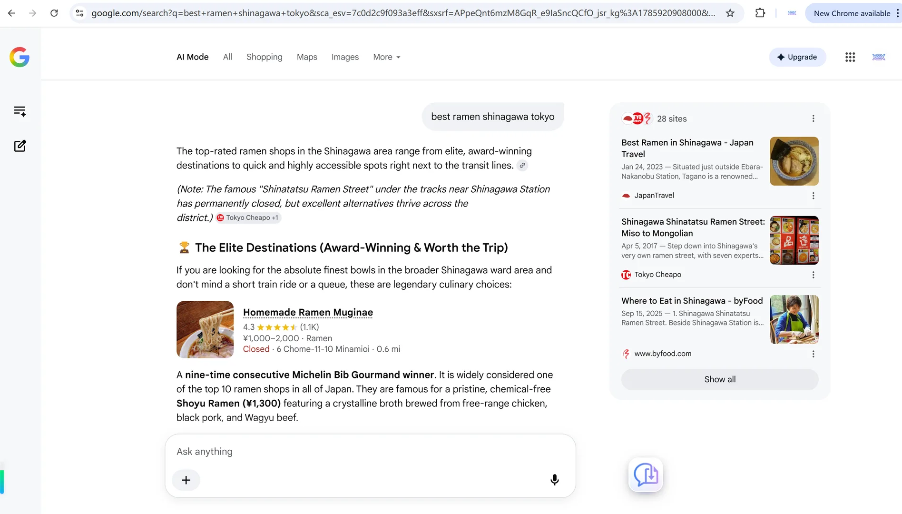Focus the Ask anything input field
This screenshot has width=902, height=514.
point(370,452)
